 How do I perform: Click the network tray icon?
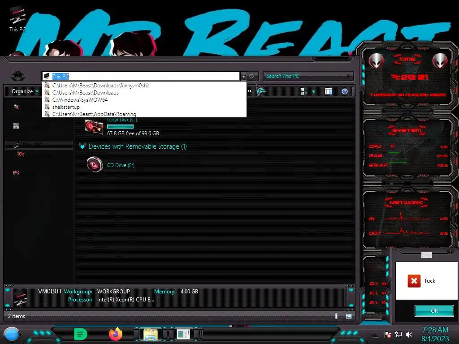click(x=398, y=334)
